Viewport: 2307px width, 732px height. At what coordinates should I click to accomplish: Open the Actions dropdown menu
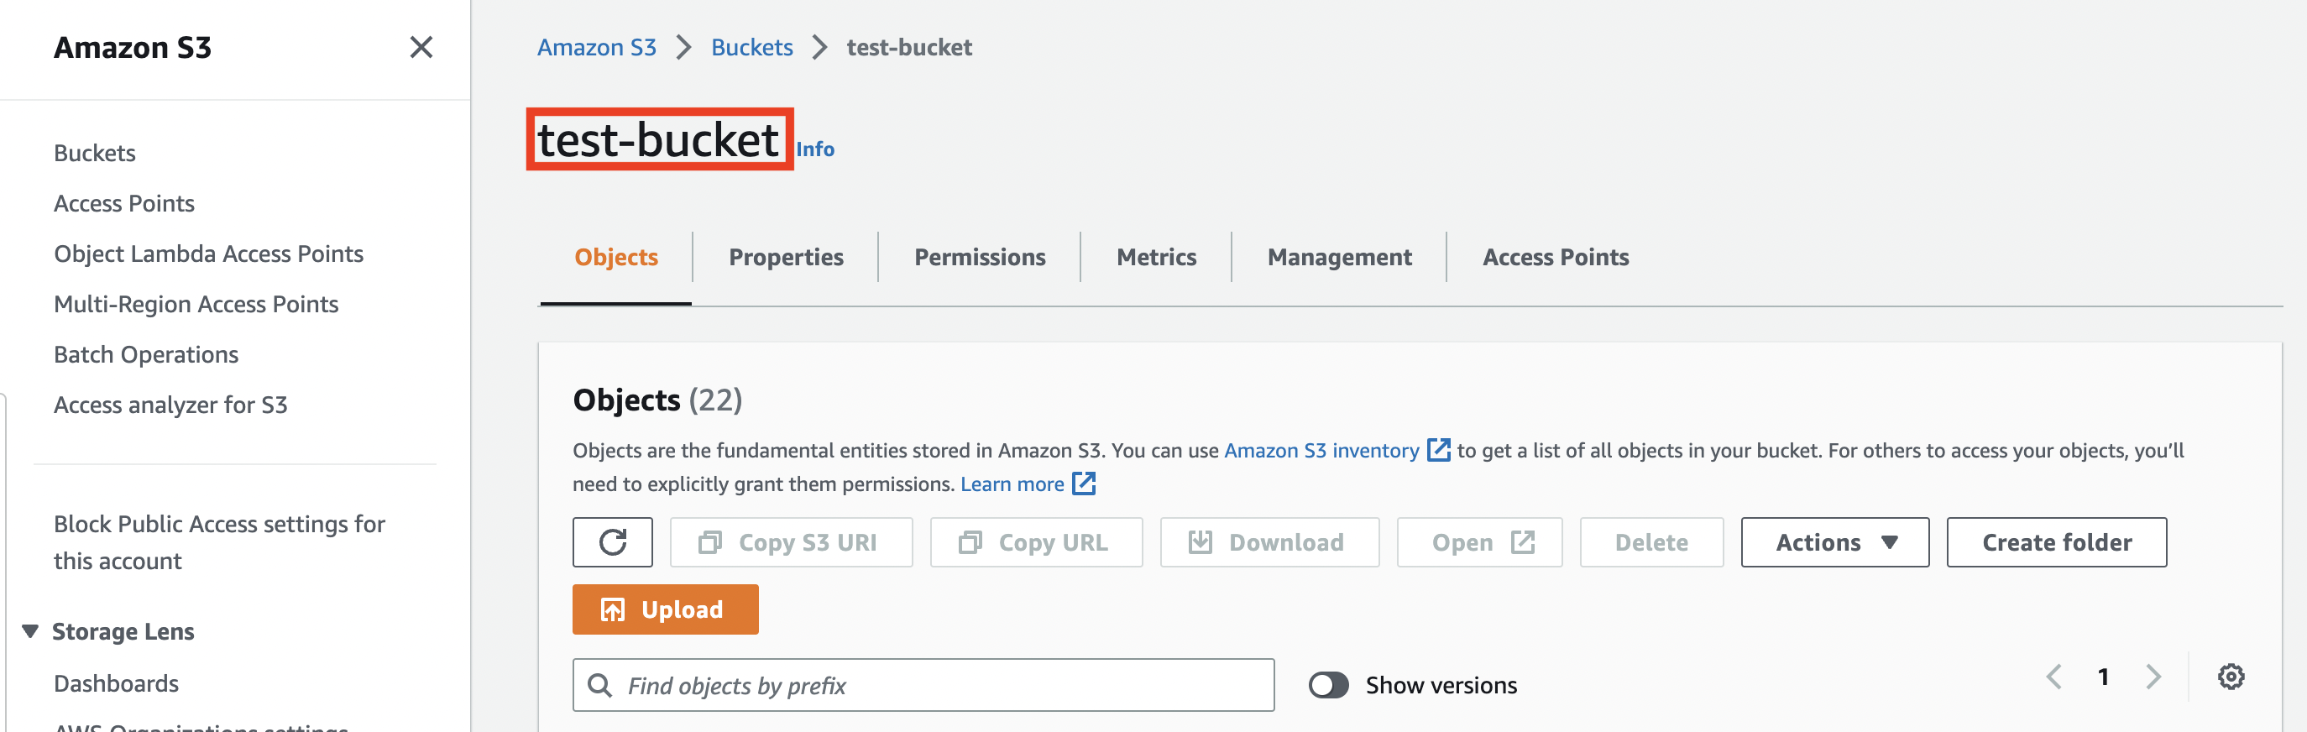click(x=1834, y=542)
